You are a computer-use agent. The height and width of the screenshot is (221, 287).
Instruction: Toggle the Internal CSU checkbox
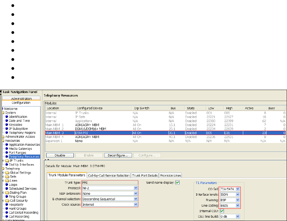click(x=222, y=211)
